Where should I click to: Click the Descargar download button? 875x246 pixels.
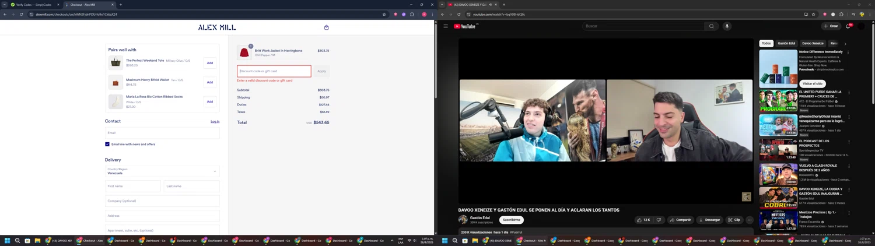[x=709, y=220]
